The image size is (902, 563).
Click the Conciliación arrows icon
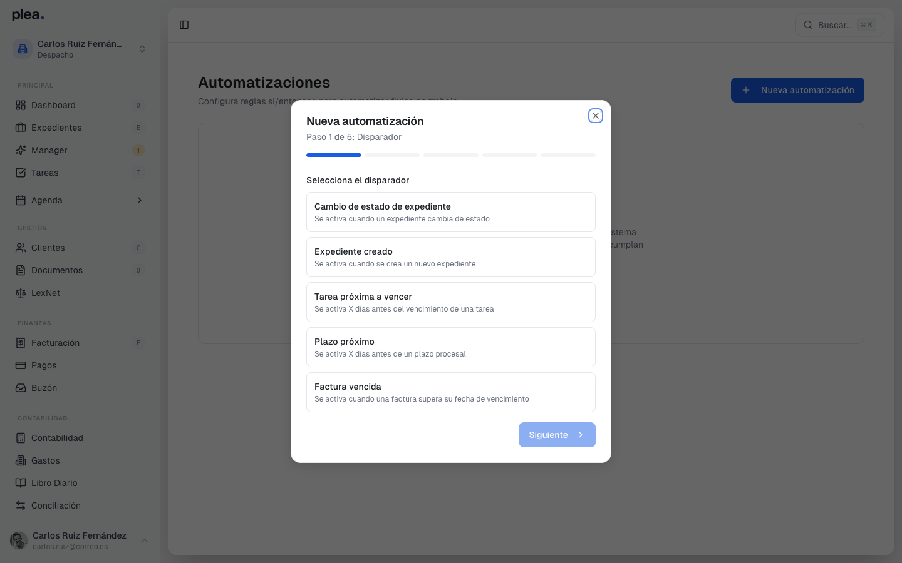click(21, 505)
